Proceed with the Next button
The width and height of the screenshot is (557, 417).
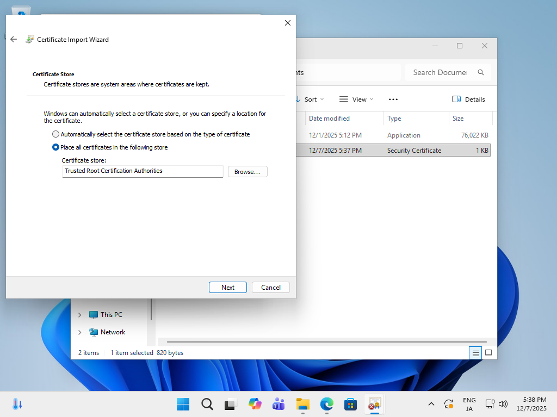tap(228, 288)
